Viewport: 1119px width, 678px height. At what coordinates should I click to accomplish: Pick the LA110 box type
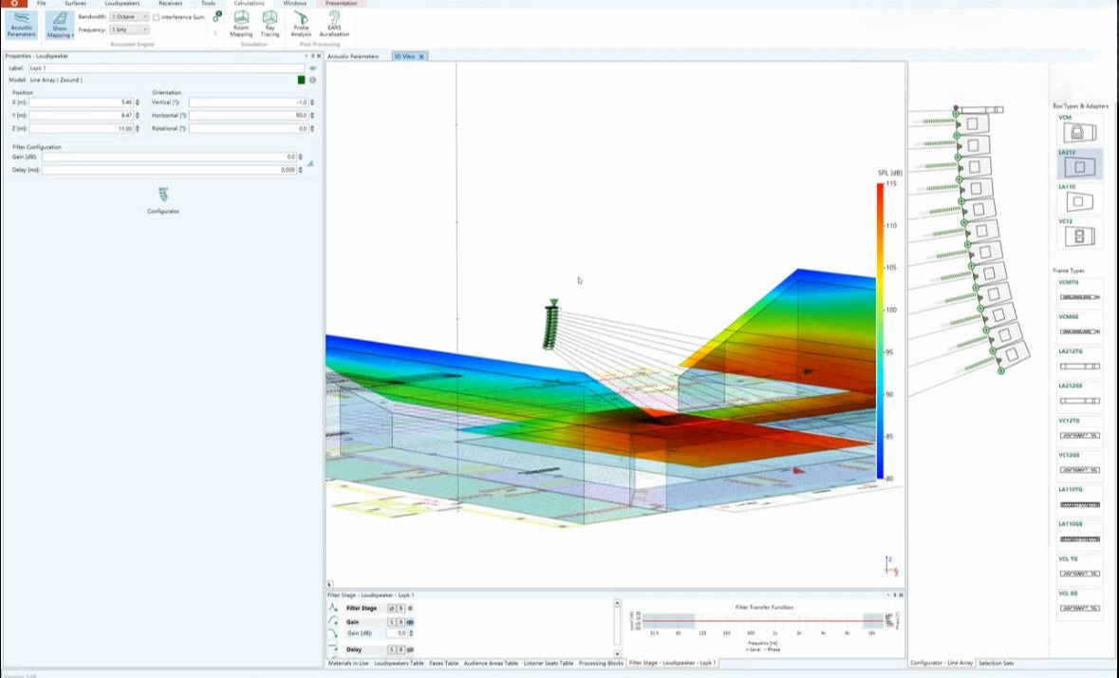click(x=1079, y=201)
